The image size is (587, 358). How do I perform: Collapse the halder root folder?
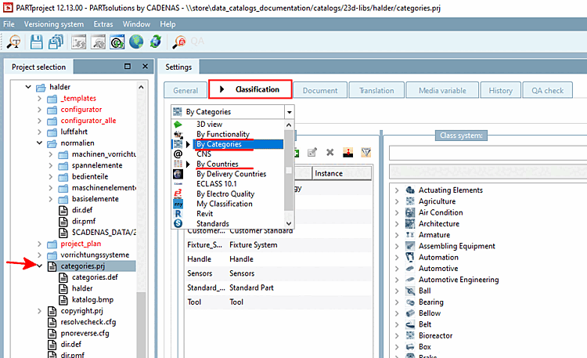28,87
